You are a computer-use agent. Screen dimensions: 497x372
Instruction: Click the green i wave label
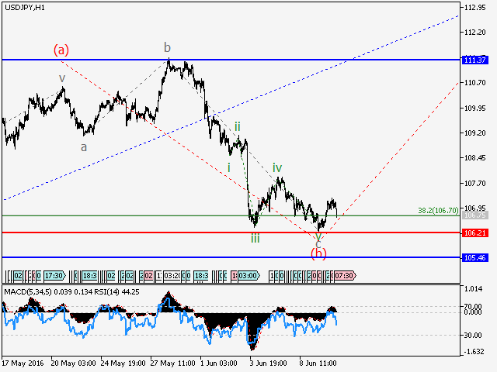coord(229,167)
